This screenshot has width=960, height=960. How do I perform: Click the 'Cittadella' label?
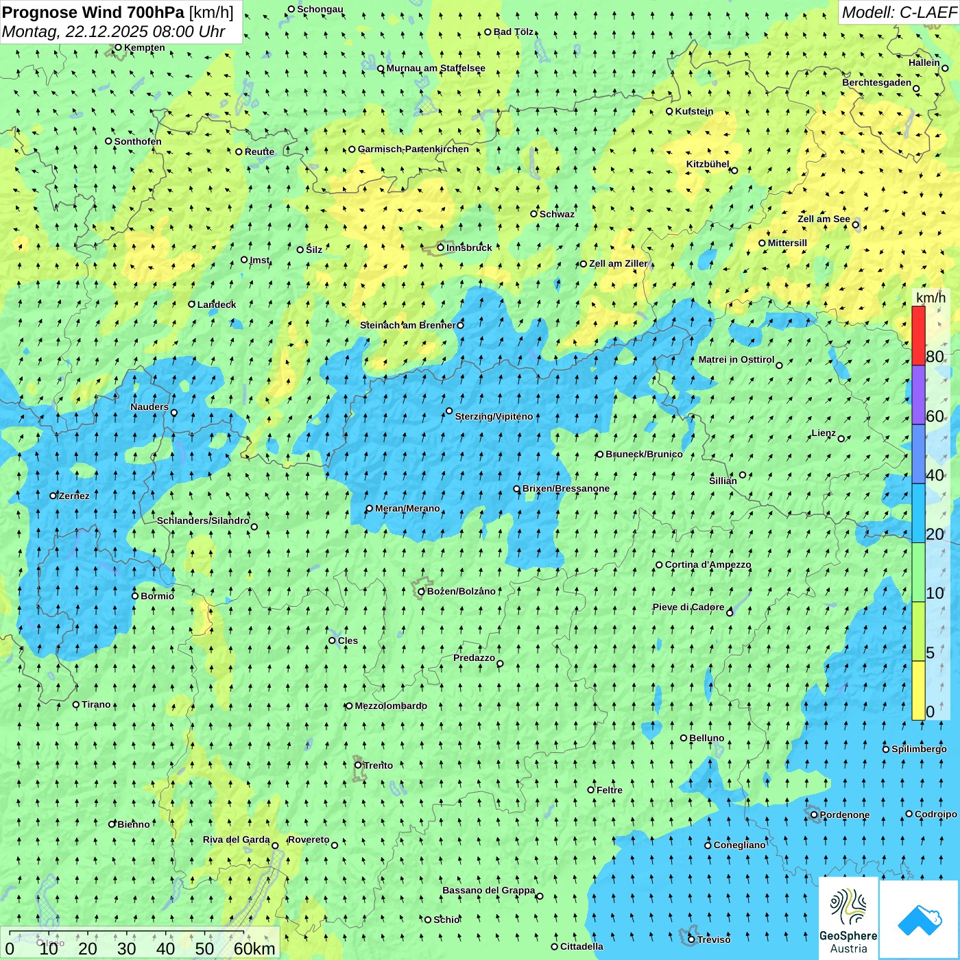click(582, 946)
